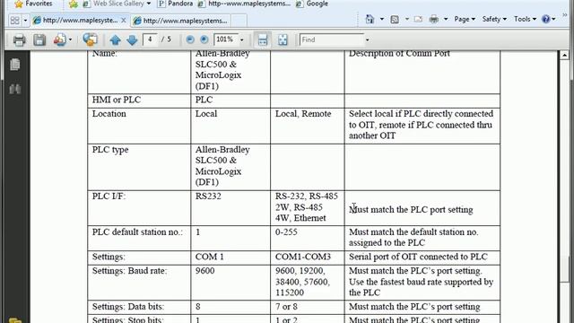Expand the Home button dropdown arrow
Screen dimensions: 574x323
tap(381, 19)
